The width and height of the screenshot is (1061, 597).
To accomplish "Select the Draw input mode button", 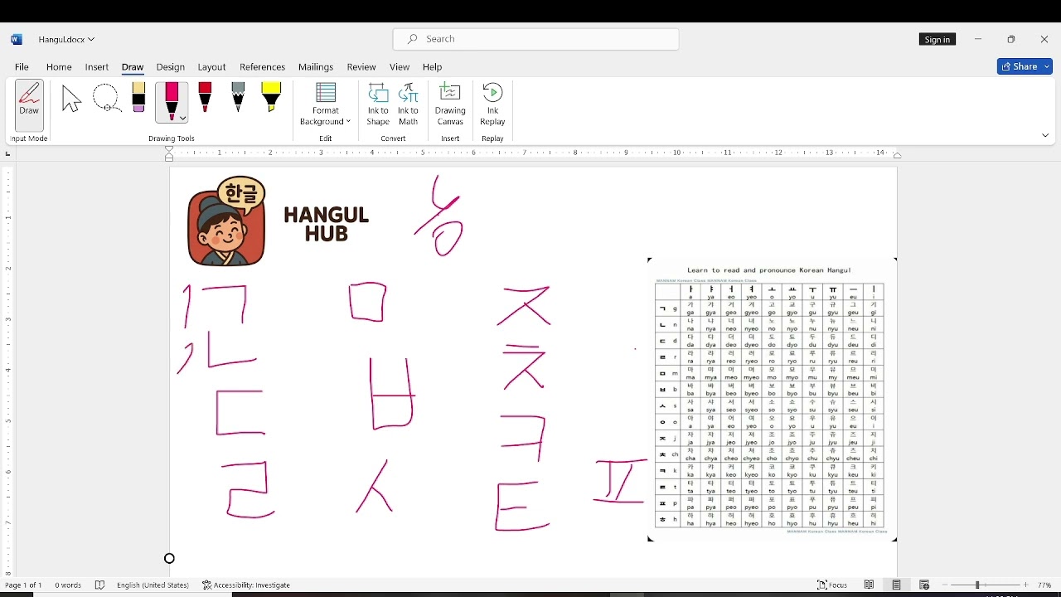I will (x=29, y=104).
